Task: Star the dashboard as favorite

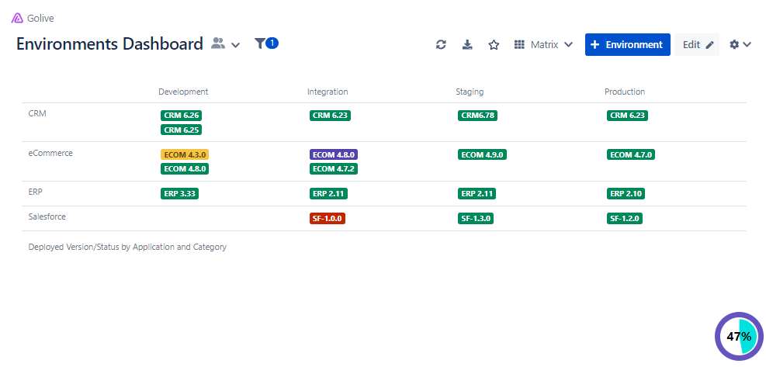Action: pyautogui.click(x=494, y=45)
